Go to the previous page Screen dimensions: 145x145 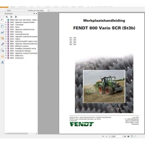[106, 136]
